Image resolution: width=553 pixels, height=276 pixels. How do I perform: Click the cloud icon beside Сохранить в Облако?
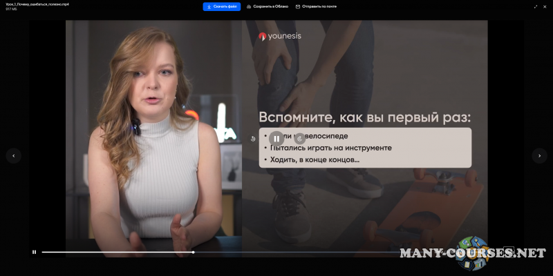click(249, 6)
